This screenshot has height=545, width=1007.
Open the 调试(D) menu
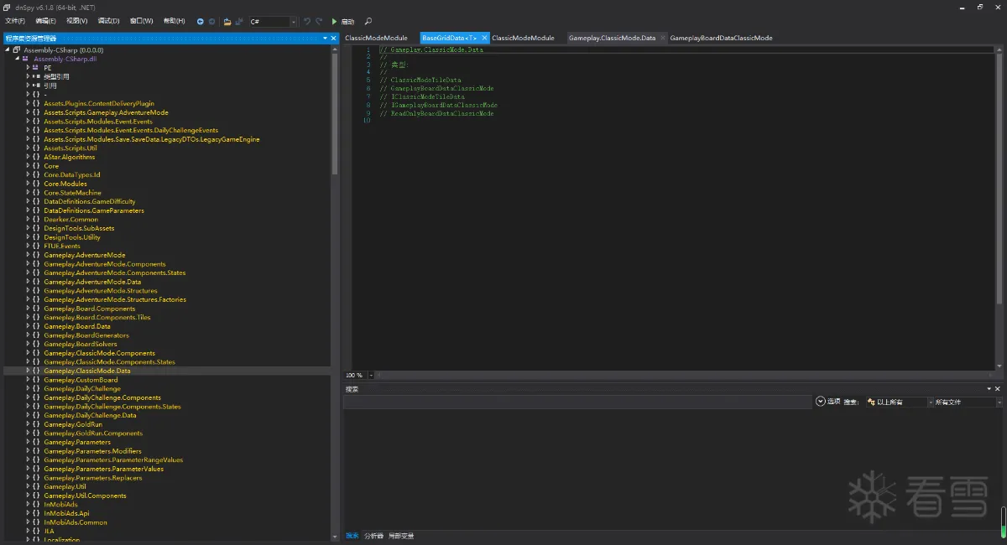(108, 21)
